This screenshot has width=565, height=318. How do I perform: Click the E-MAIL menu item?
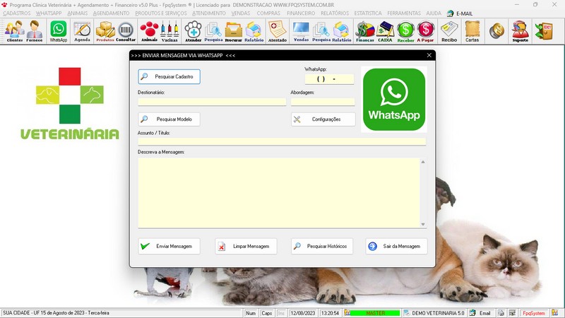tap(460, 13)
